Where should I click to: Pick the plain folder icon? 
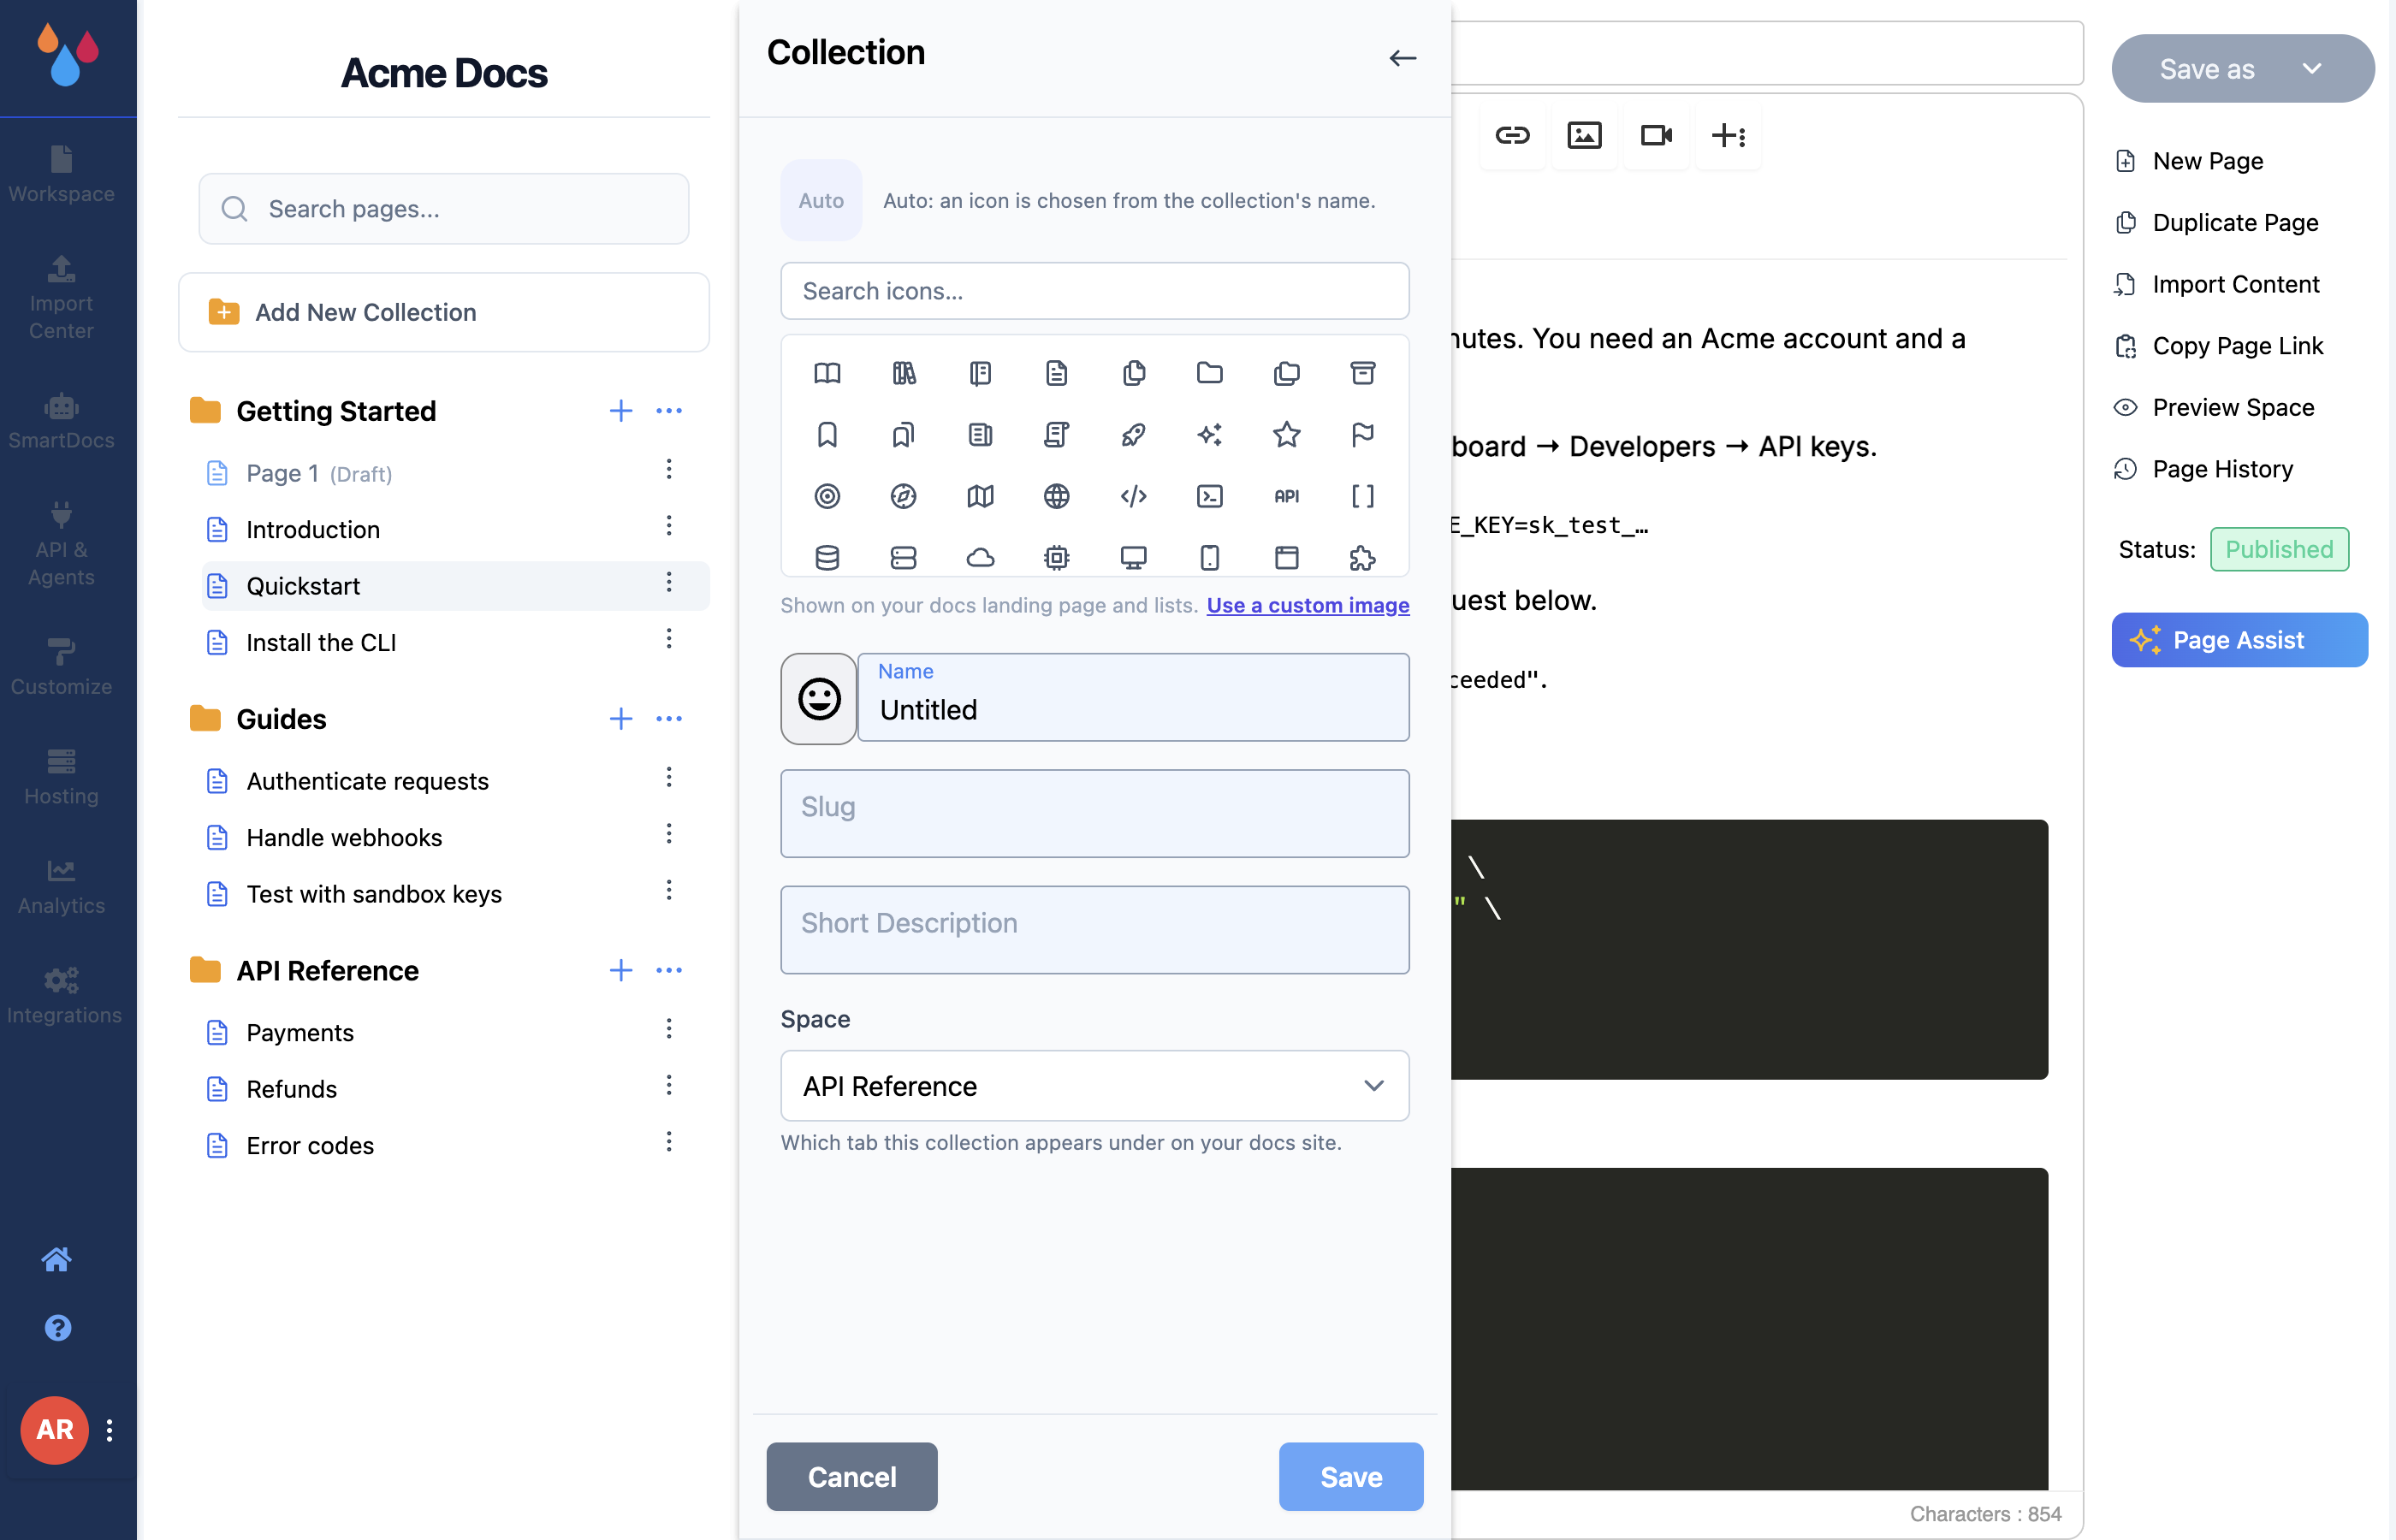point(1210,373)
